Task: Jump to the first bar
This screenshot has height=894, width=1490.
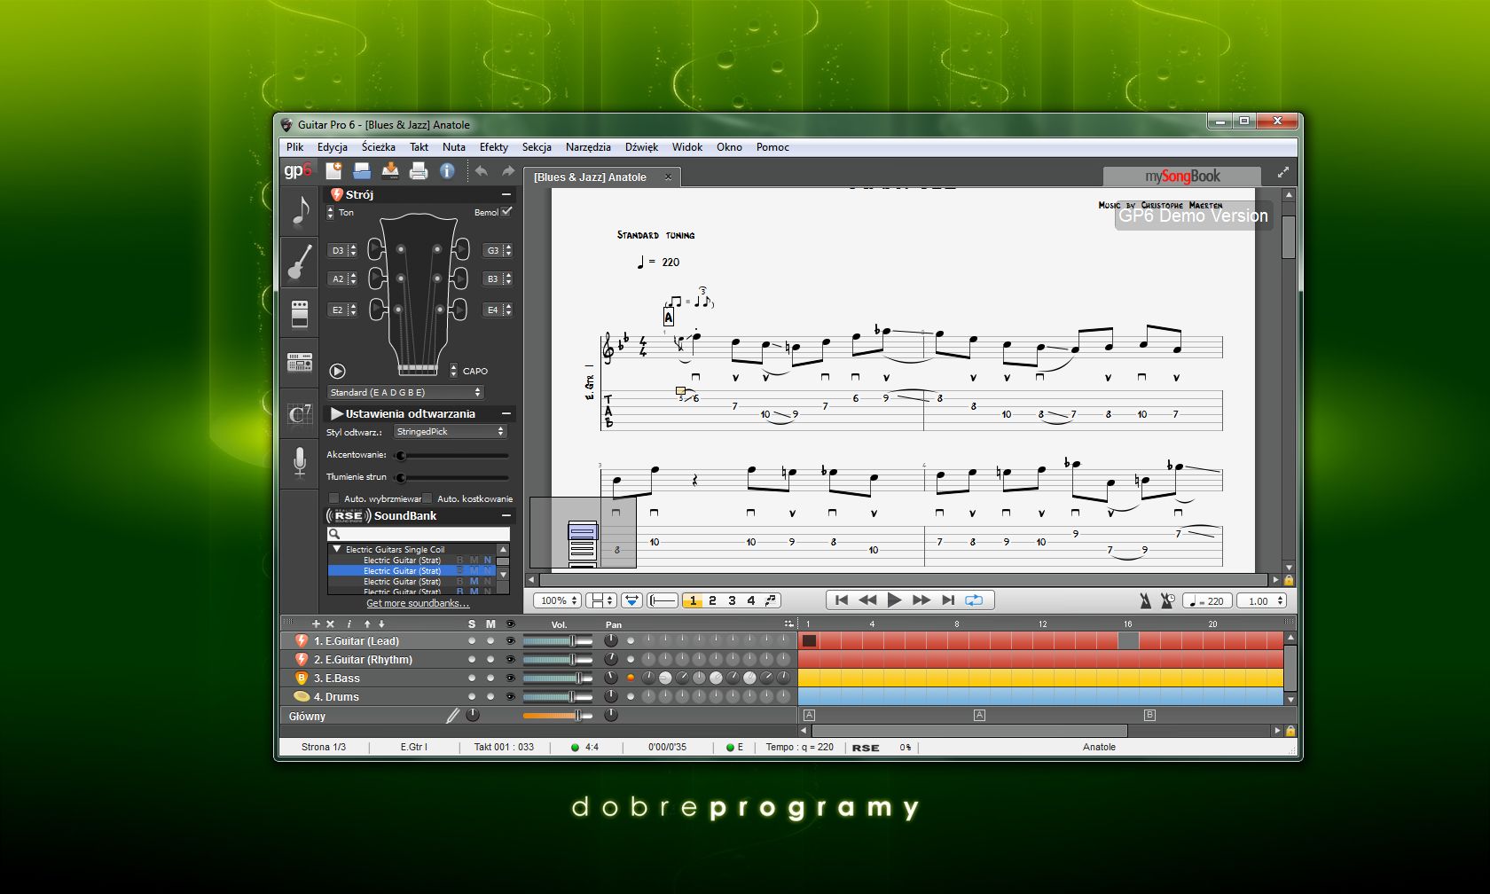Action: 841,600
